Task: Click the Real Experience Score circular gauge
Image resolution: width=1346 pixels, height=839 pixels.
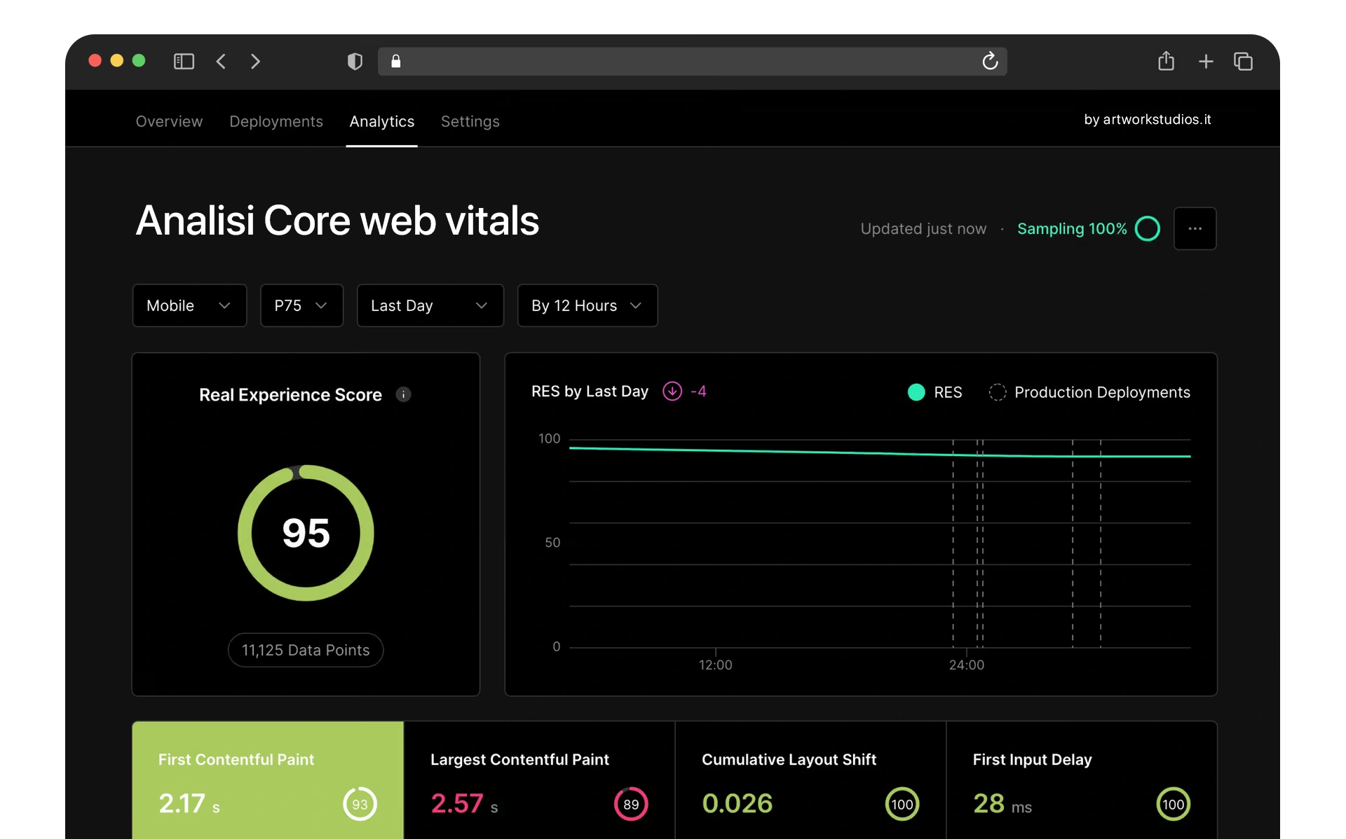Action: tap(305, 532)
